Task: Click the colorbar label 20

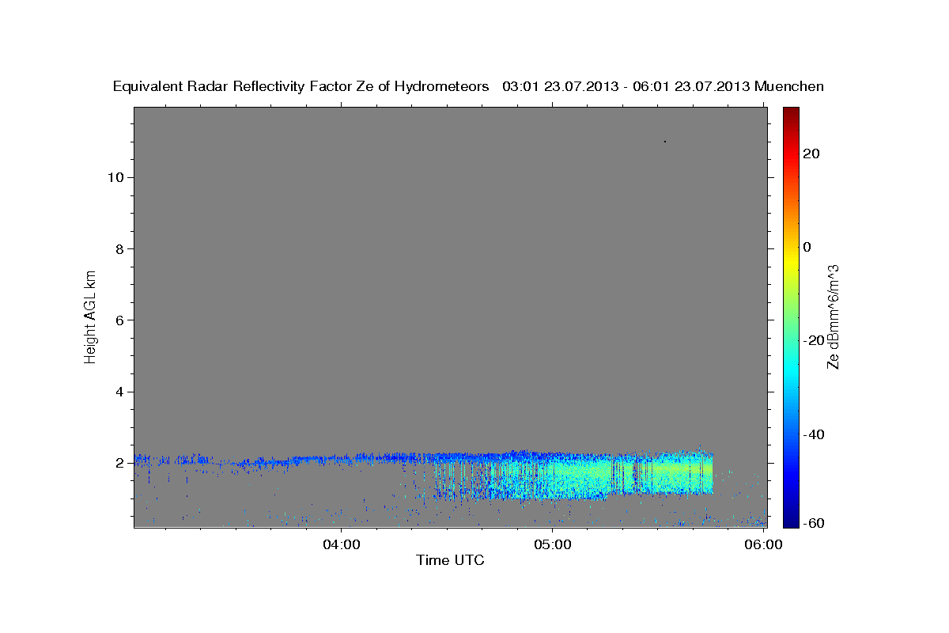Action: [x=811, y=154]
